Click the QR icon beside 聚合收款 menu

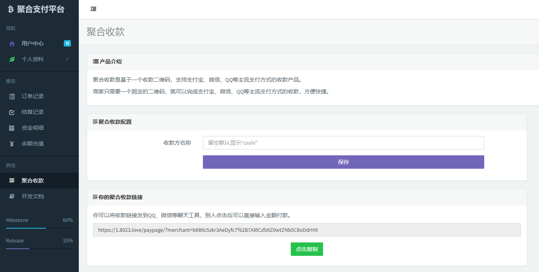click(x=12, y=181)
